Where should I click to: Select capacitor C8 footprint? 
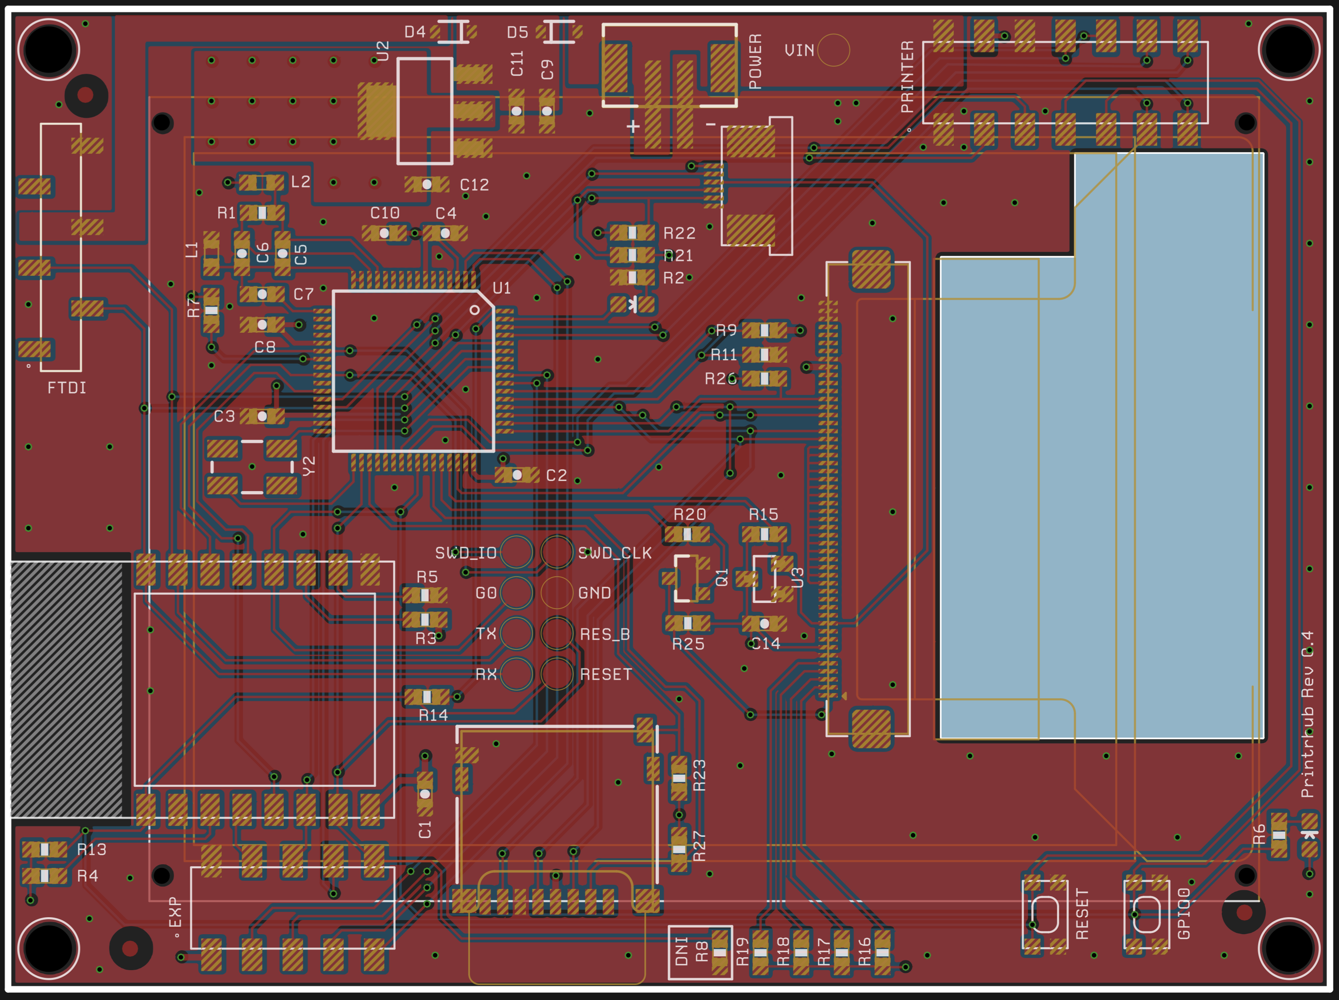point(262,324)
